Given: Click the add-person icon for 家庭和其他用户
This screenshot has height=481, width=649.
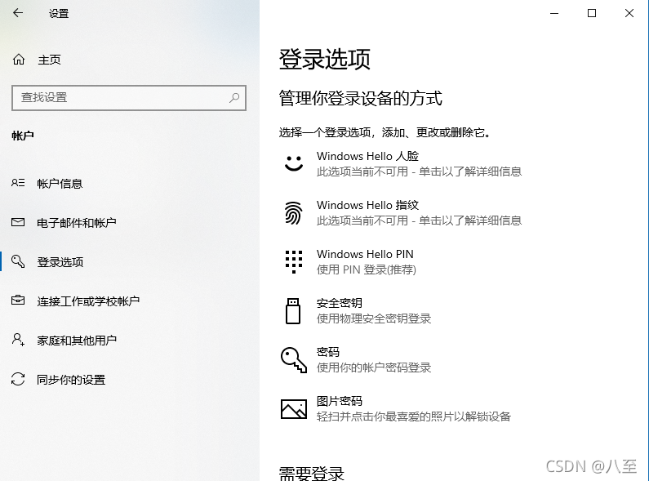Looking at the screenshot, I should pos(18,340).
